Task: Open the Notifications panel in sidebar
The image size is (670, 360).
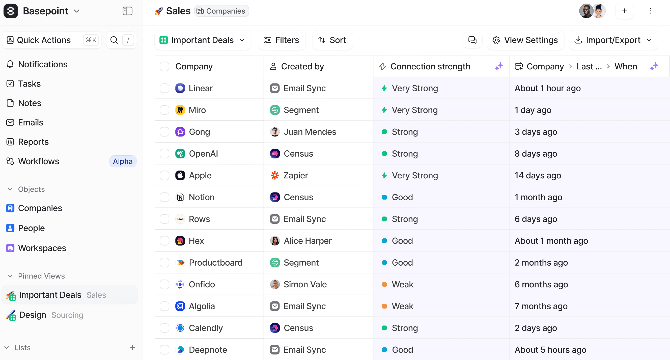Action: [43, 64]
